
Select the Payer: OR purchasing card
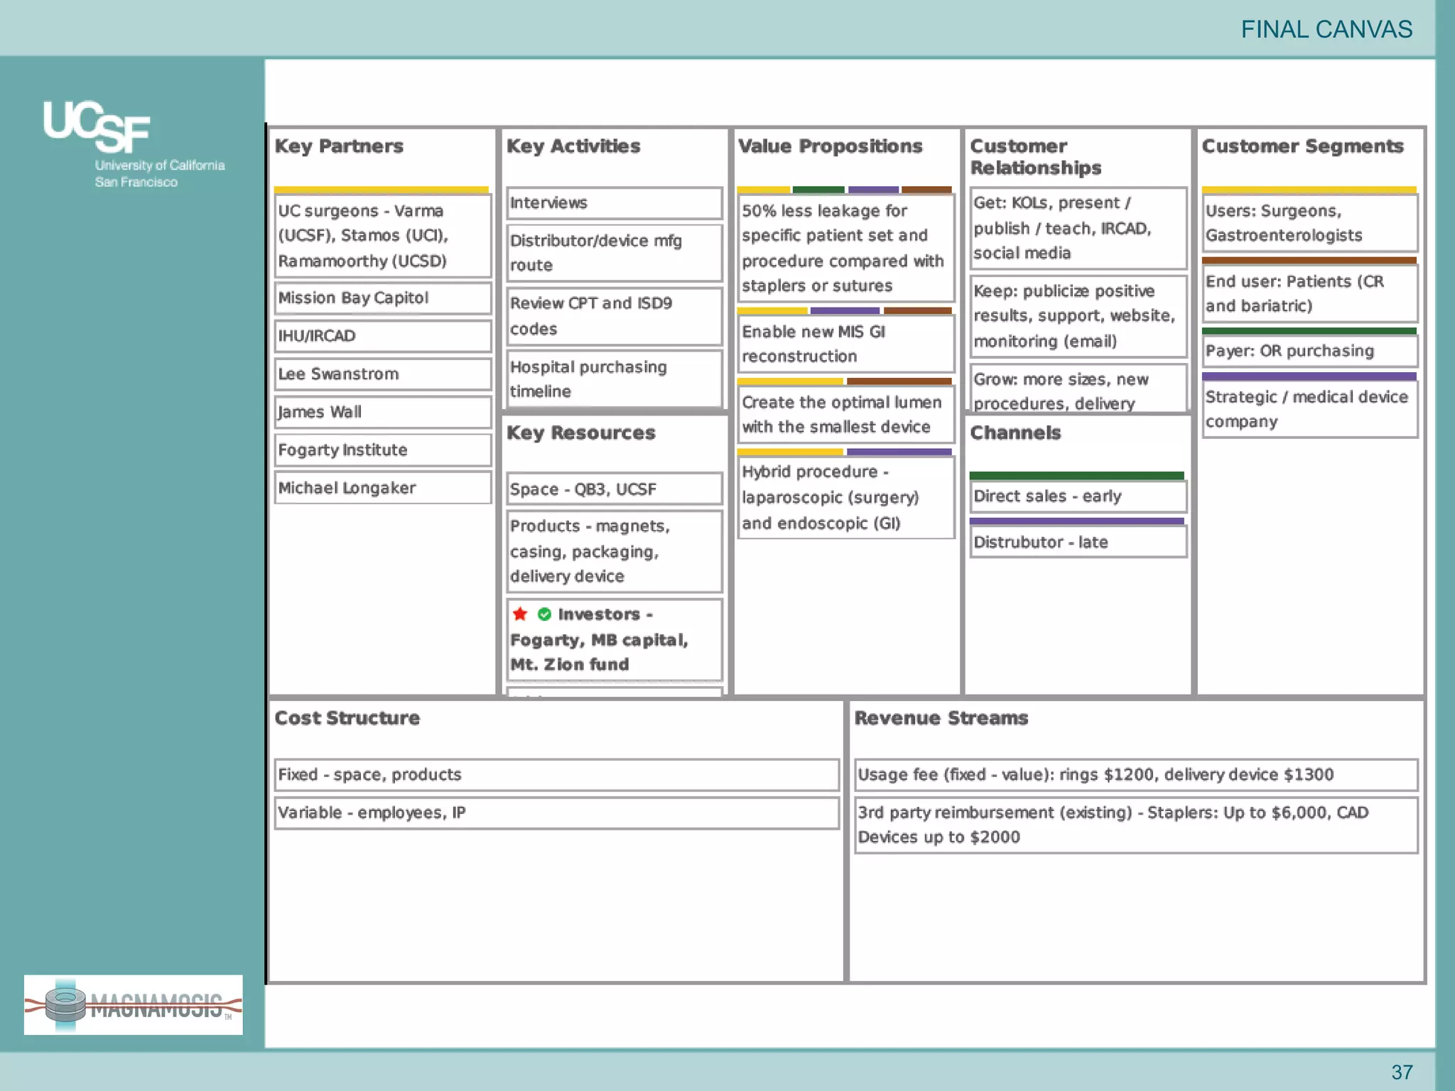click(1309, 351)
